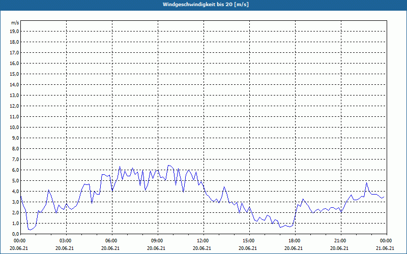
Task: Click the '10,0' y-axis label
Action: pyautogui.click(x=14, y=128)
